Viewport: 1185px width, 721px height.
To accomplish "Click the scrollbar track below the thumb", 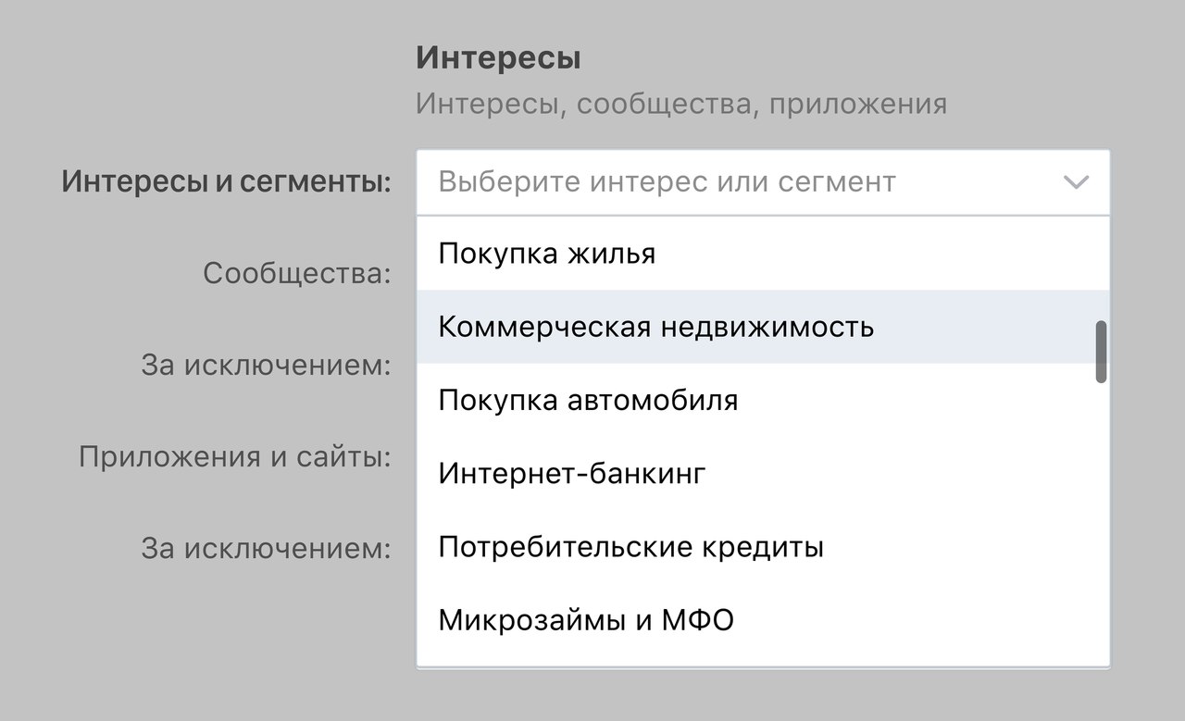I will click(x=1101, y=518).
